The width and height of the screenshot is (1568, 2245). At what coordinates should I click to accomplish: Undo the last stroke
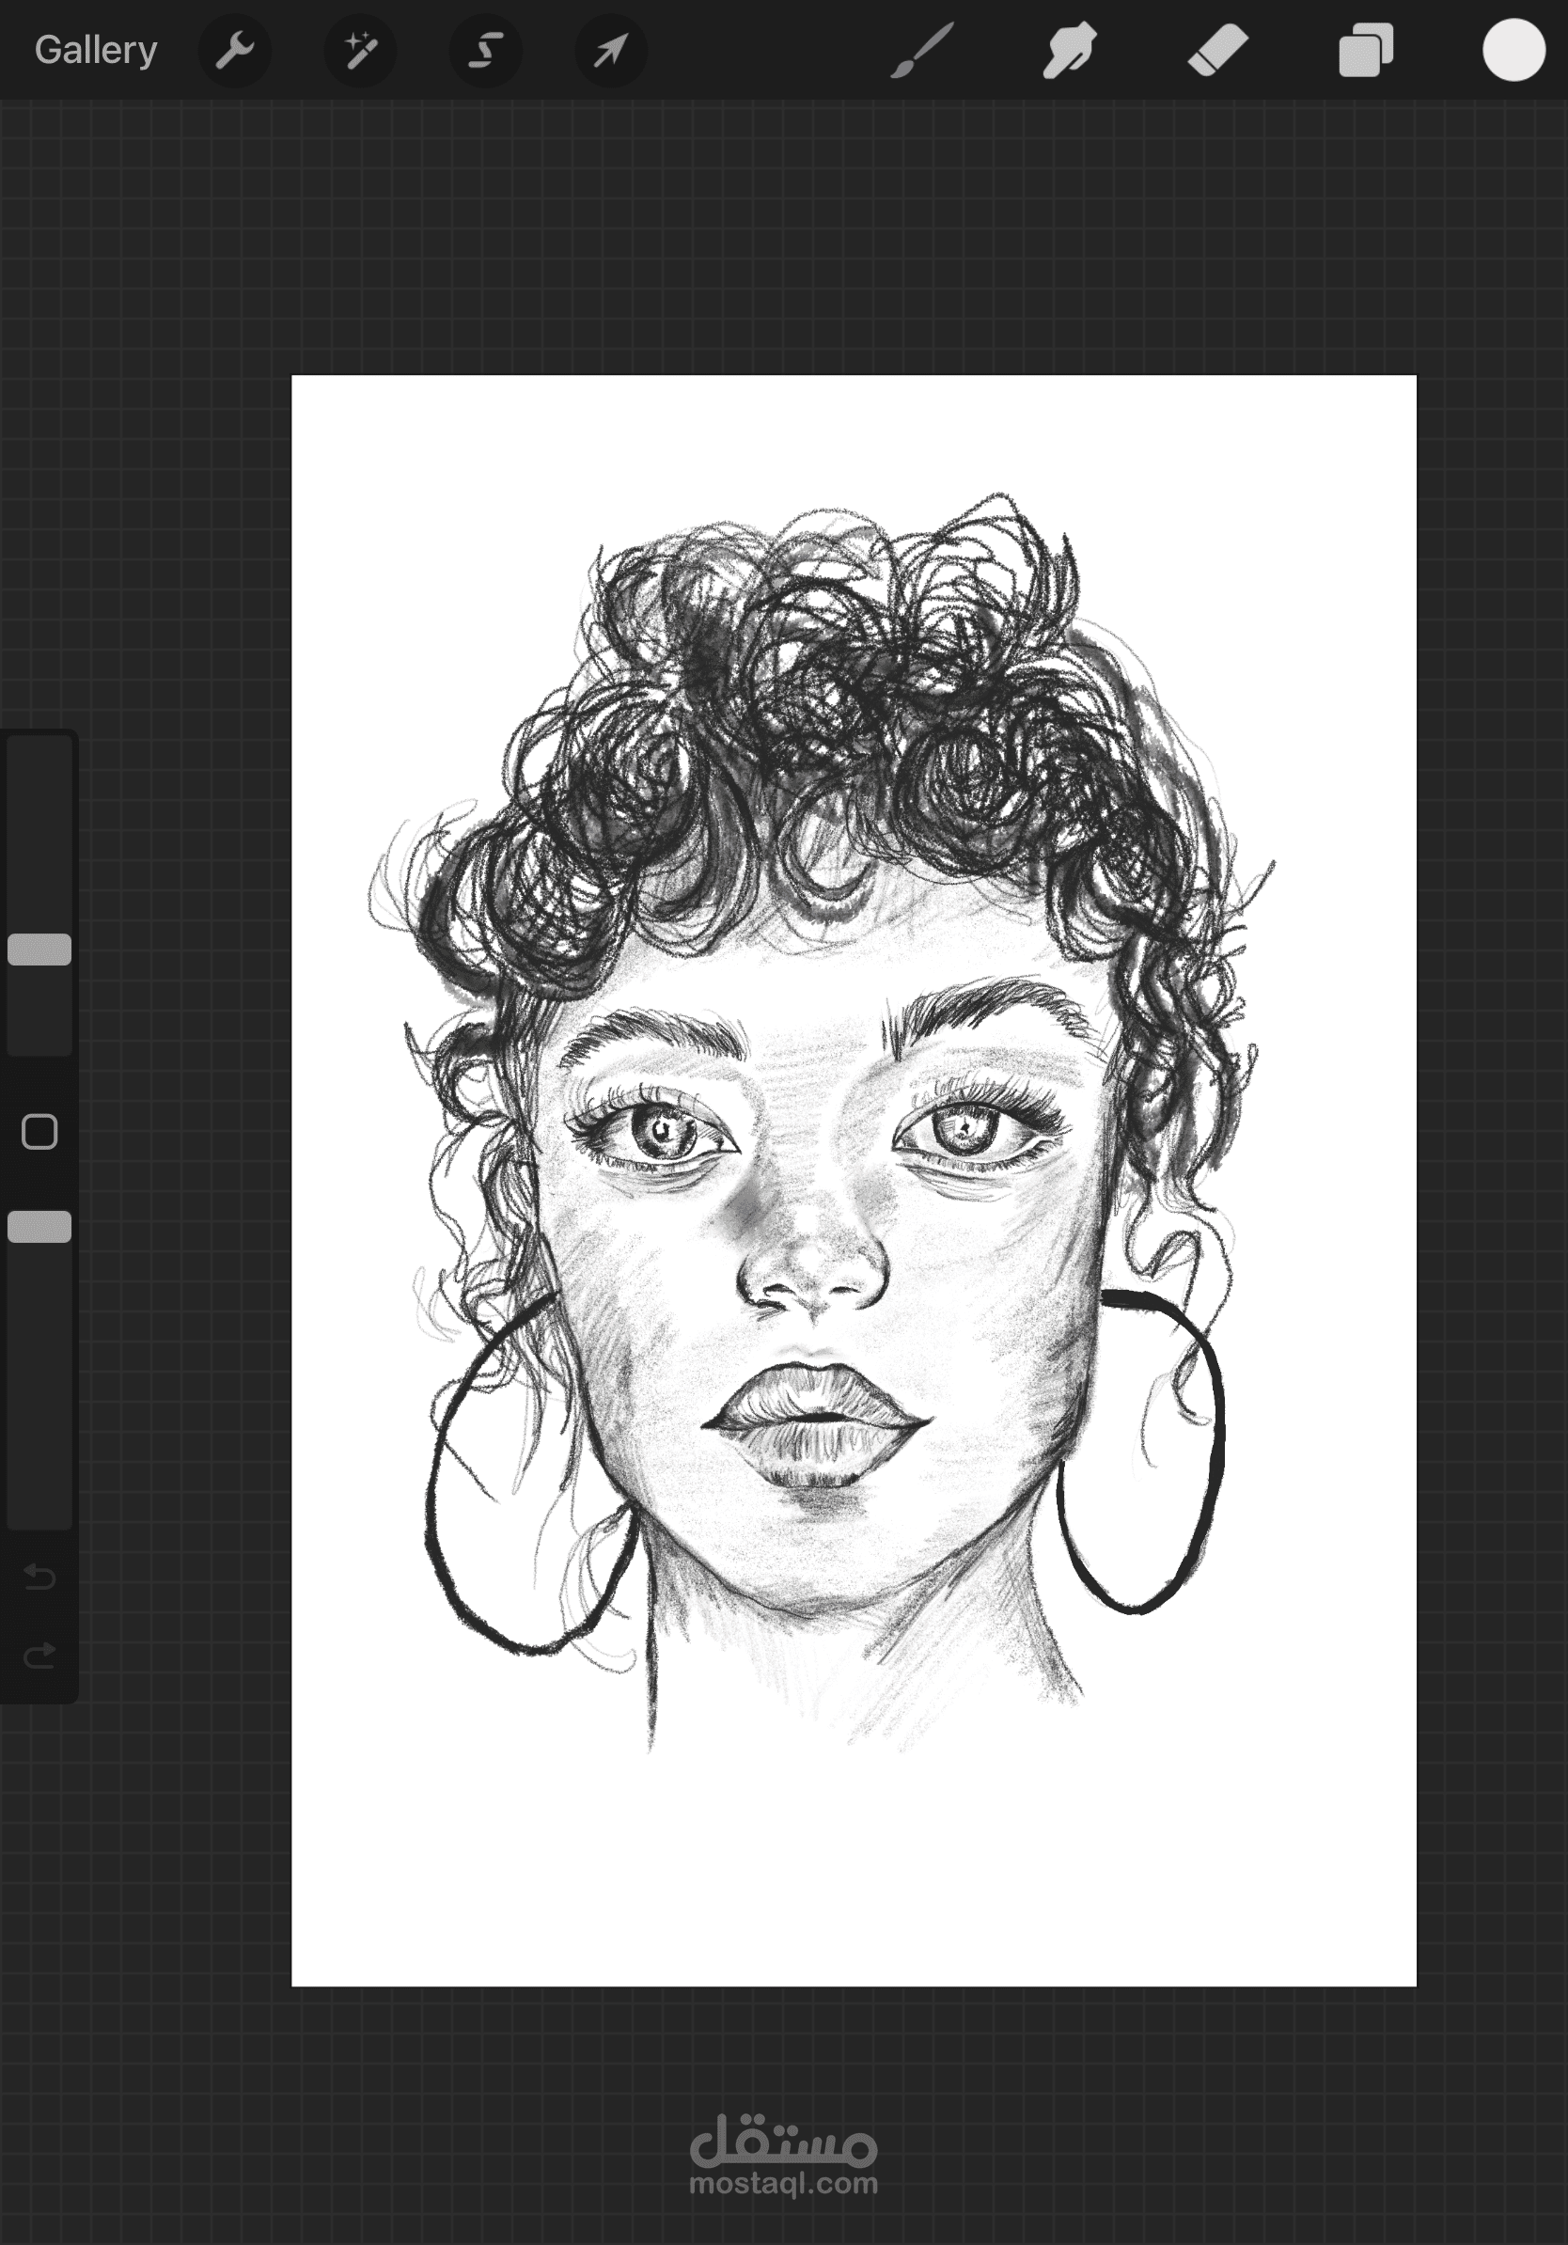(39, 1576)
